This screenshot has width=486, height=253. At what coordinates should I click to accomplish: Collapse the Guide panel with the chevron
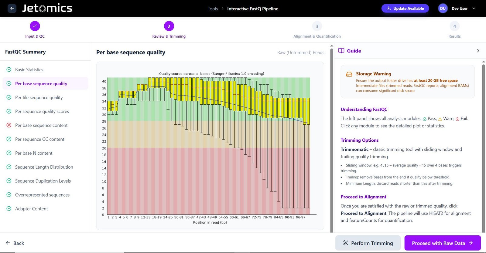coord(478,51)
